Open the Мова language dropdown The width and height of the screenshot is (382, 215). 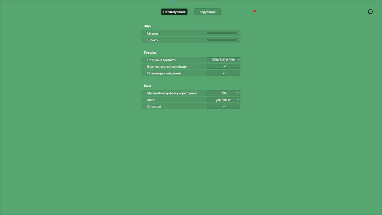click(x=223, y=100)
